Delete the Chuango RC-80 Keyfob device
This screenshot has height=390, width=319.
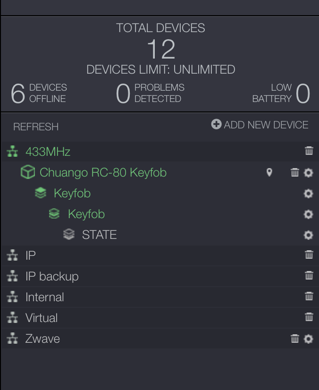tap(295, 172)
